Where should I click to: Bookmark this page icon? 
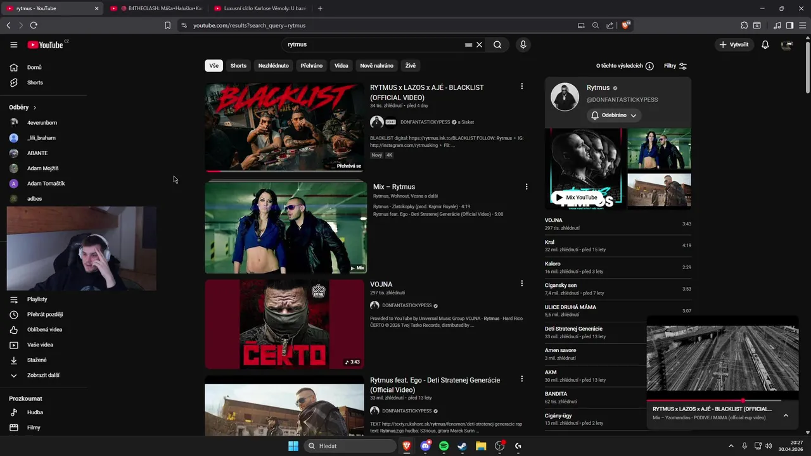click(x=167, y=25)
